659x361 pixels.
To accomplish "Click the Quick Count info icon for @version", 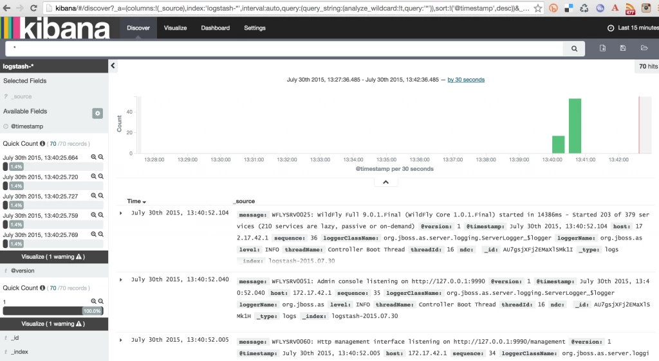I will pyautogui.click(x=42, y=288).
